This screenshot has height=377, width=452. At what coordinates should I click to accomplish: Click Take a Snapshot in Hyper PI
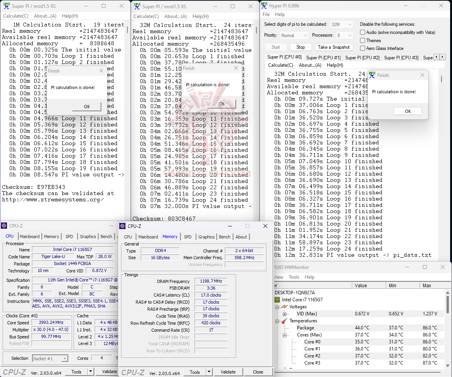(334, 47)
